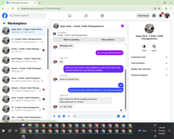The width and height of the screenshot is (174, 139).
Task: Bookmark this page with the star icon
Action: 159,9
